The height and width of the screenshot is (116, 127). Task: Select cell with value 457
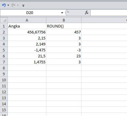(x=64, y=32)
